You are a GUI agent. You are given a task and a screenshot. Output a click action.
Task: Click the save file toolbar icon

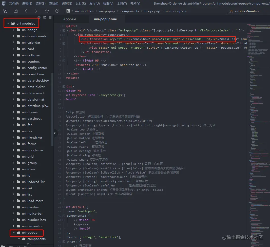(x=16, y=11)
